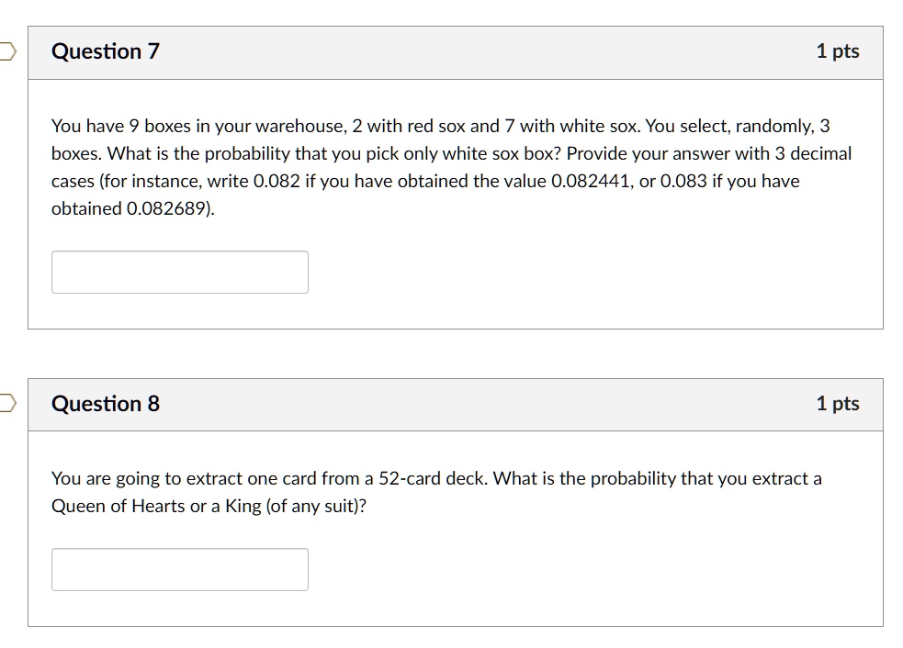Click the example value 0.082441 in the text

[590, 182]
